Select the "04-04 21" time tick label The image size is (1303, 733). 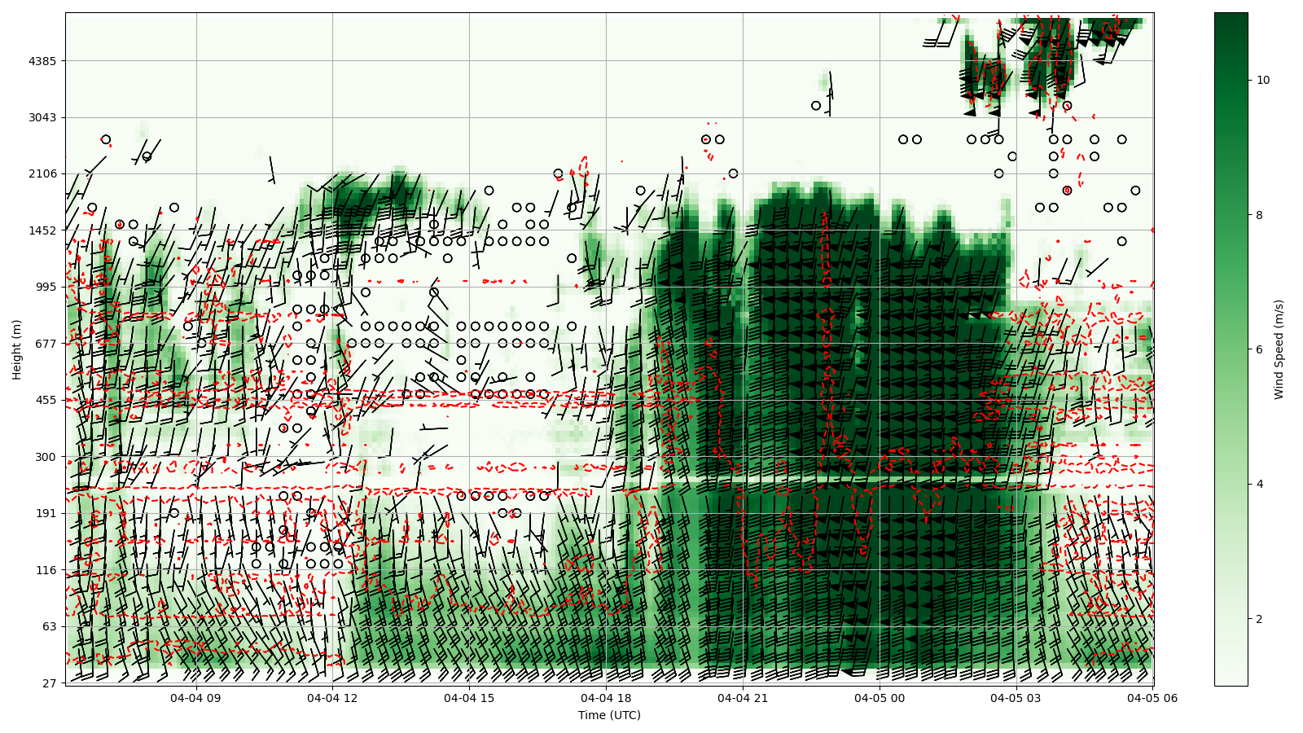(743, 698)
